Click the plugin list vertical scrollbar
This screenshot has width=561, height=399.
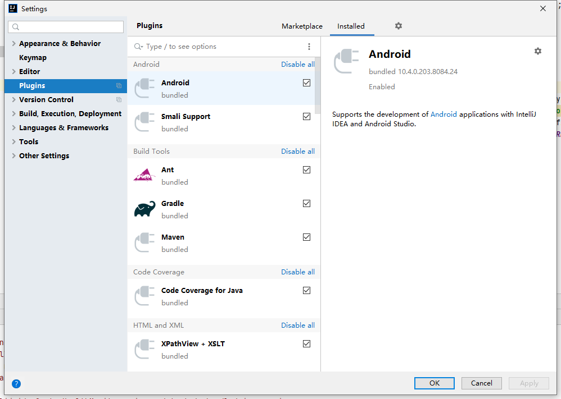coord(318,86)
